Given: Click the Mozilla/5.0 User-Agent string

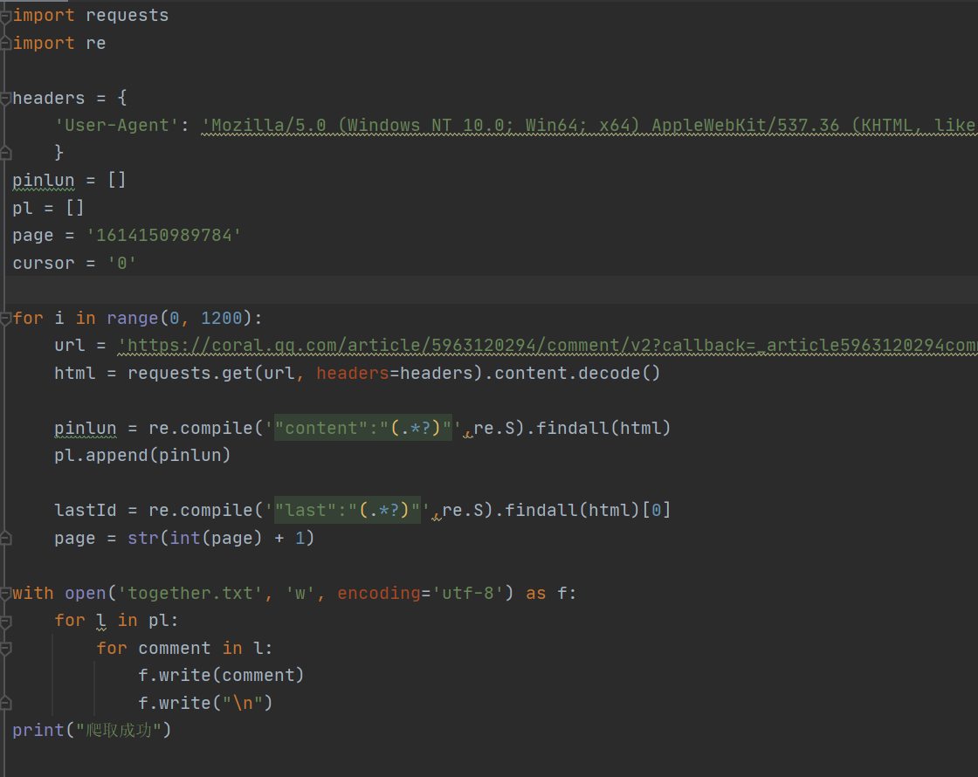Looking at the screenshot, I should coord(589,126).
